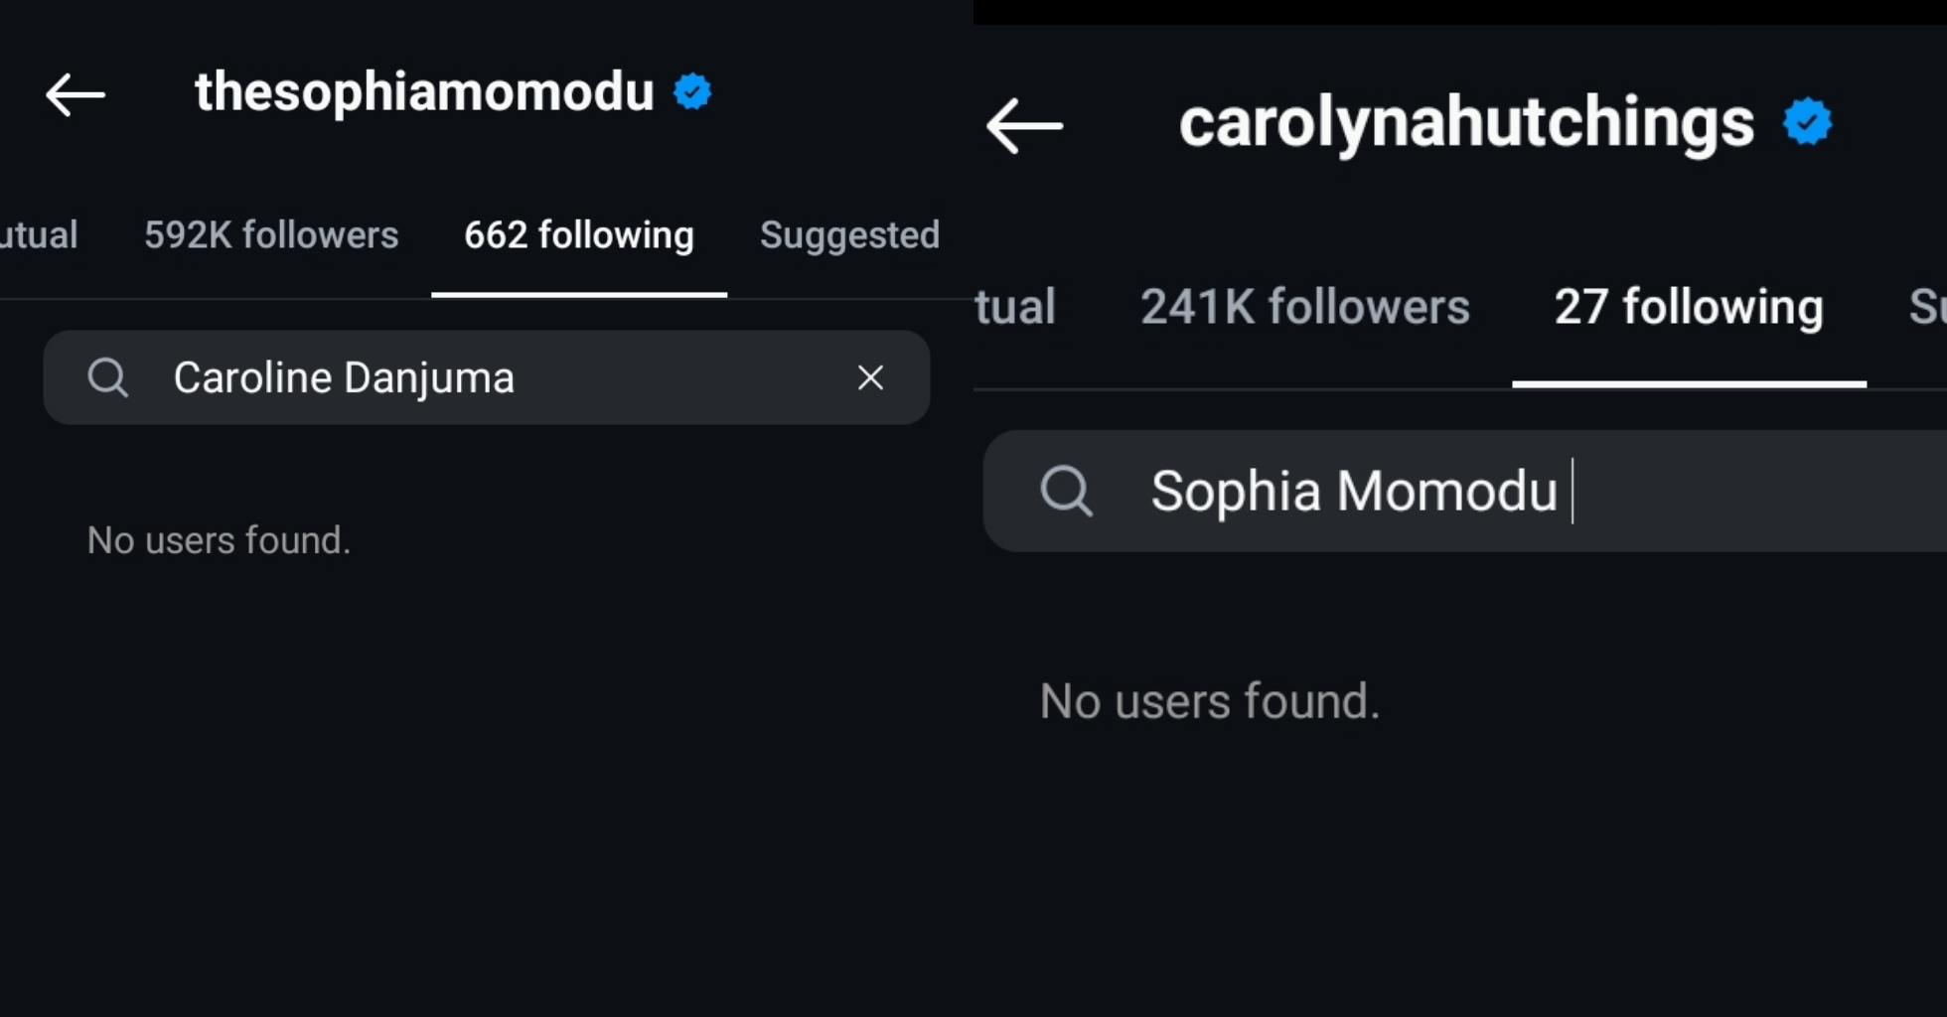Switch to the 592K followers tab
This screenshot has height=1017, width=1947.
[271, 235]
